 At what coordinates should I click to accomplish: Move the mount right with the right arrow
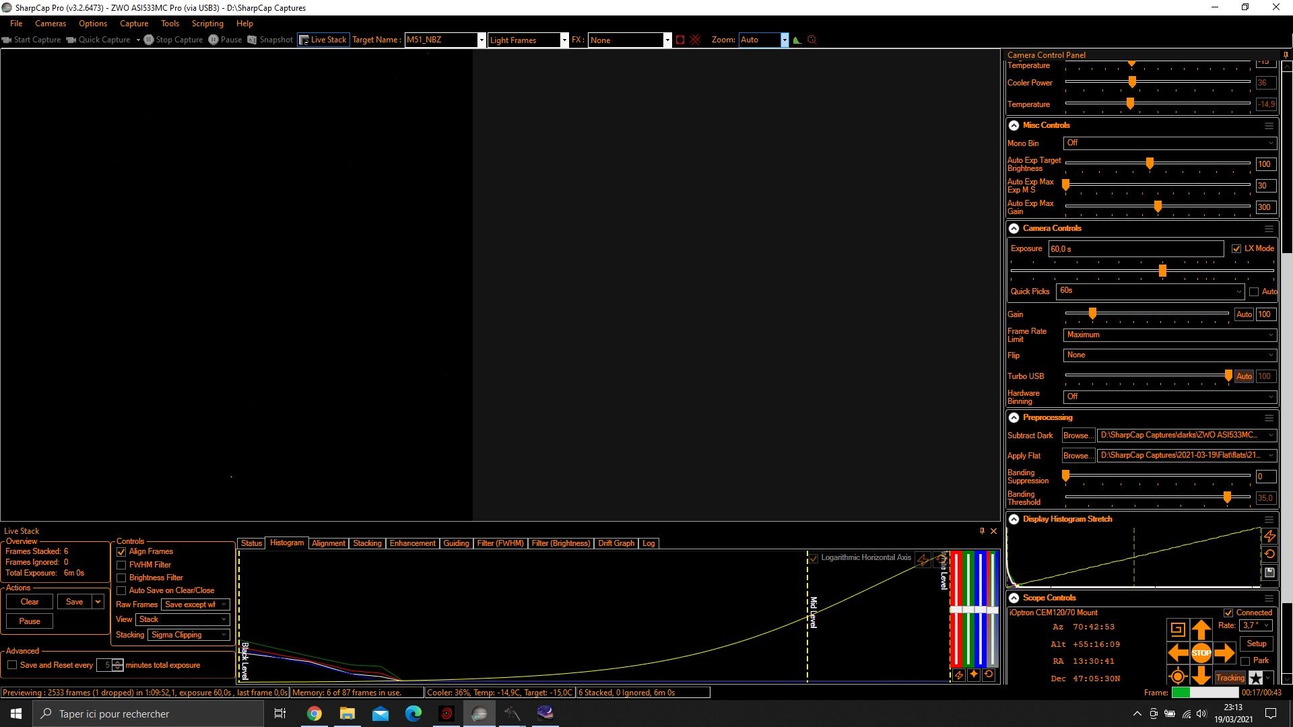[1224, 652]
